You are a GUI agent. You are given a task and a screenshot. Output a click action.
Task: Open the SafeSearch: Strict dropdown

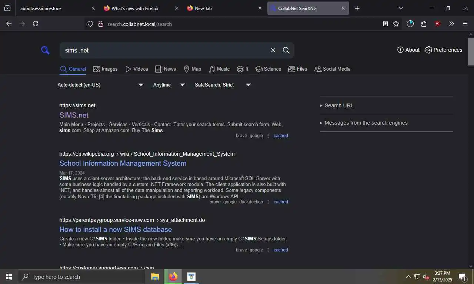pos(223,85)
